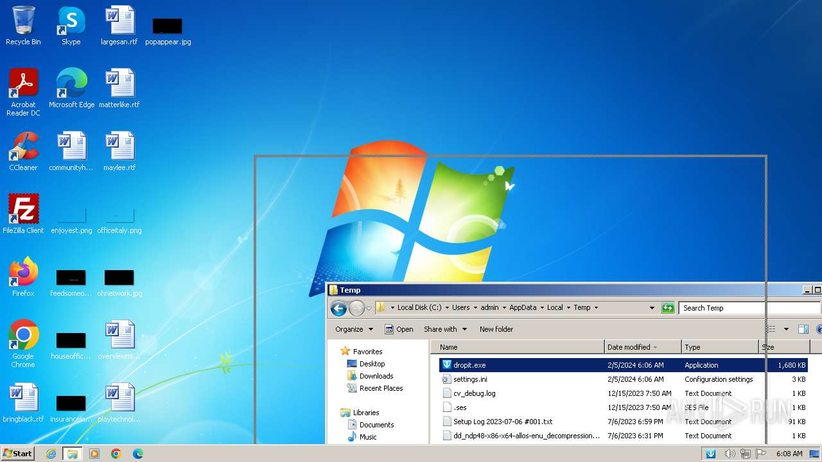Click the Start button
Image resolution: width=822 pixels, height=462 pixels.
point(18,454)
